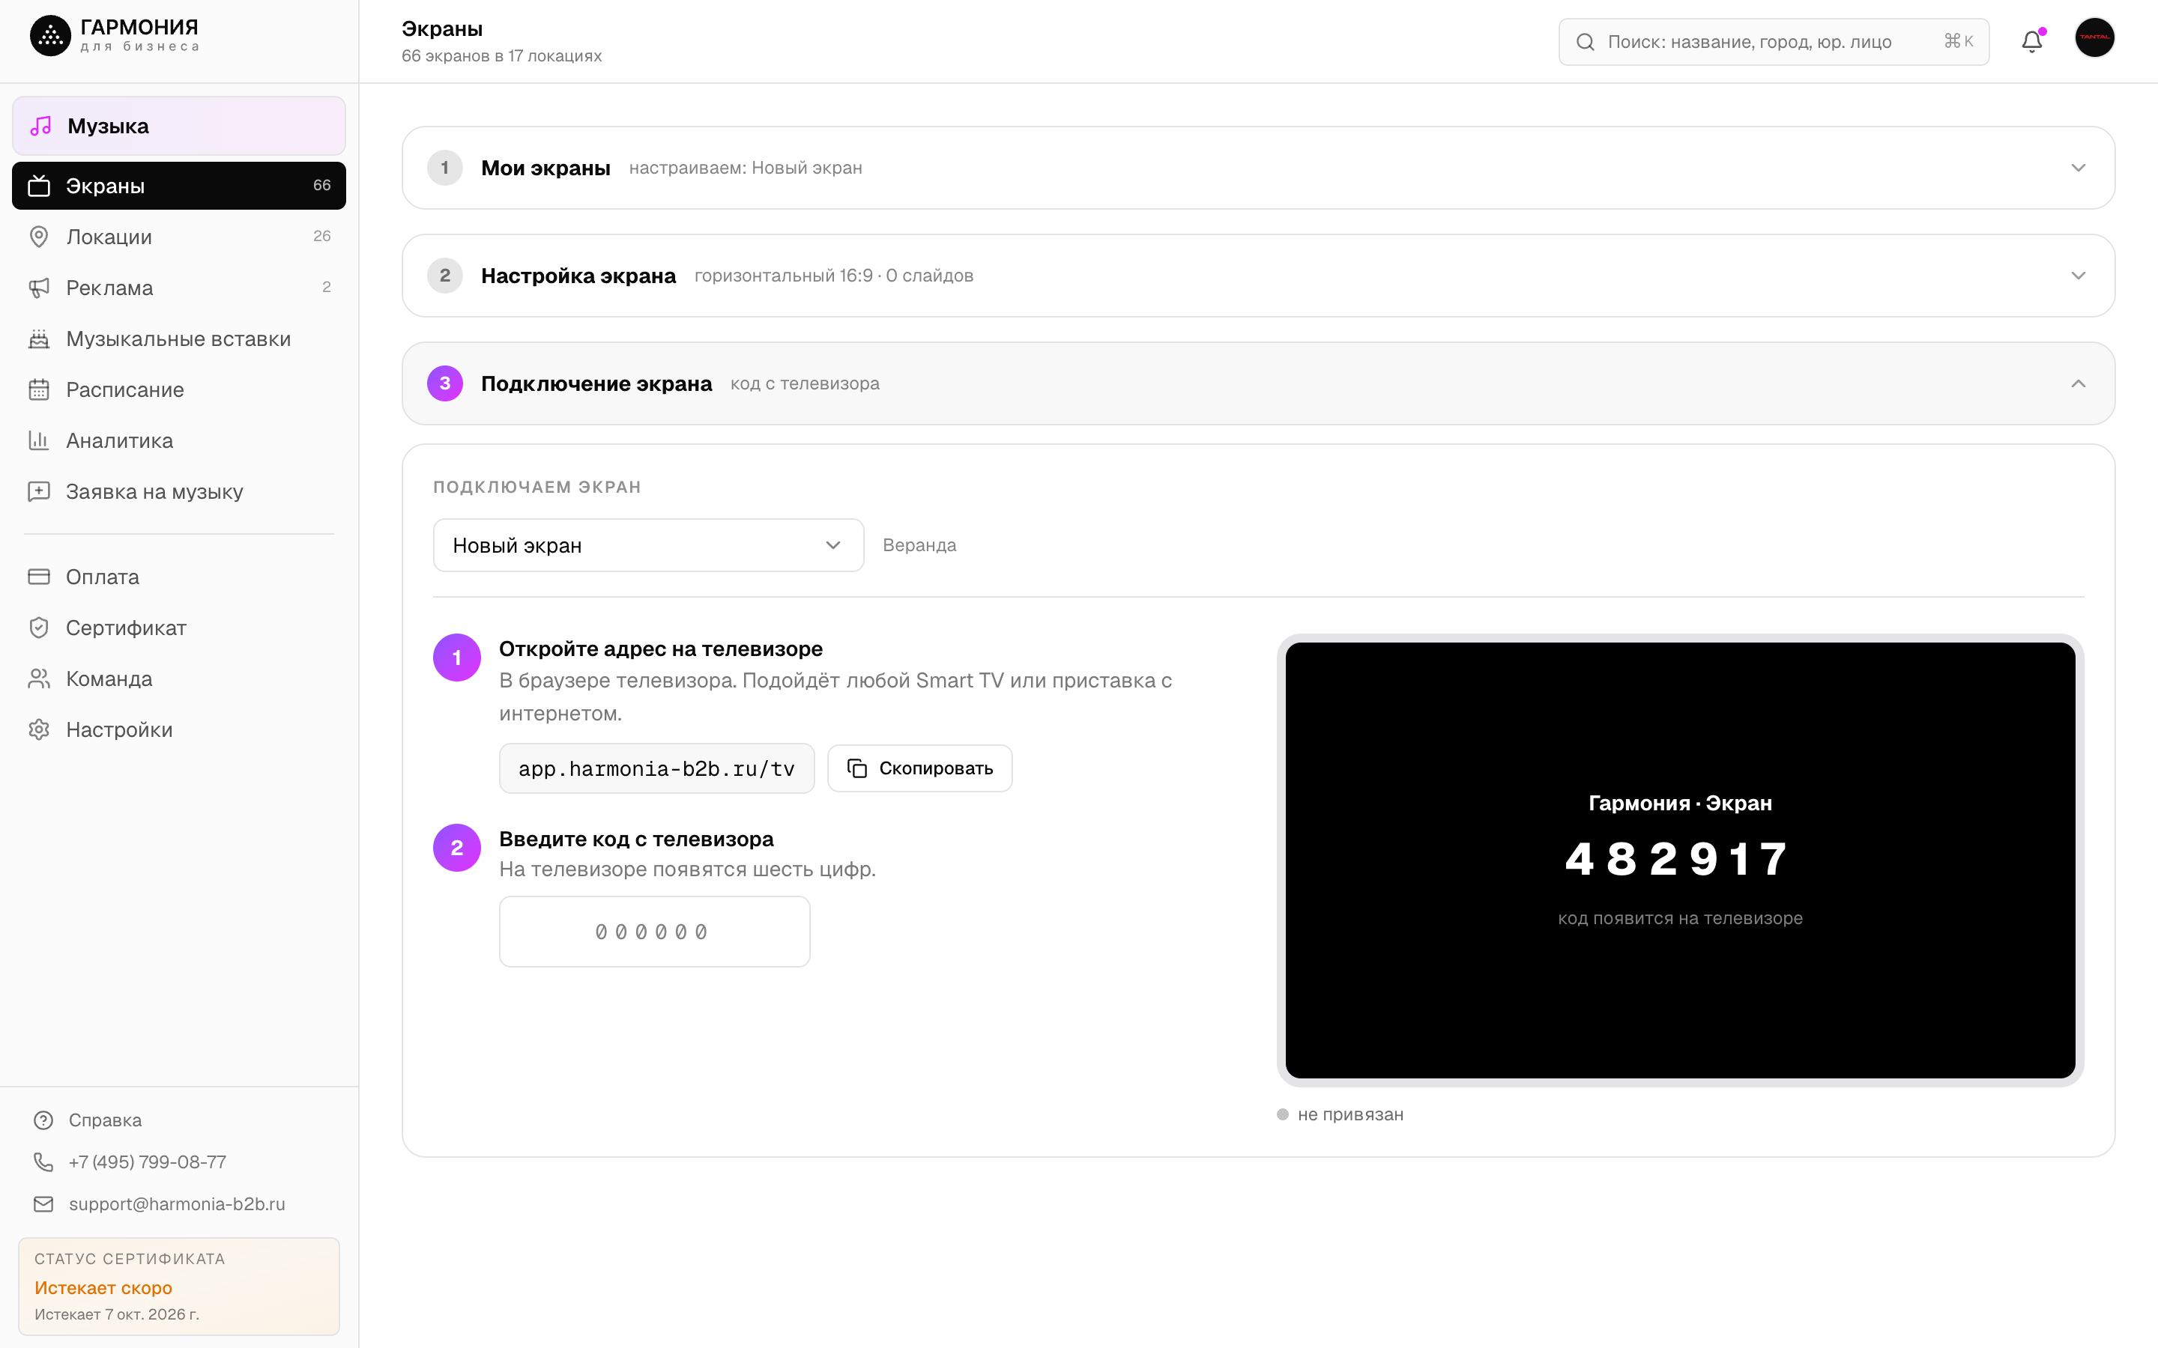Click the Гармония logo icon
This screenshot has height=1348, width=2158.
[50, 36]
